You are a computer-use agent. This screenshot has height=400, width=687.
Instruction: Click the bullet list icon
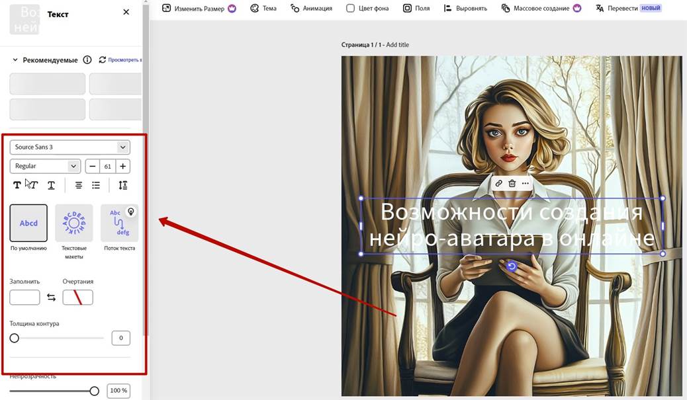click(96, 185)
